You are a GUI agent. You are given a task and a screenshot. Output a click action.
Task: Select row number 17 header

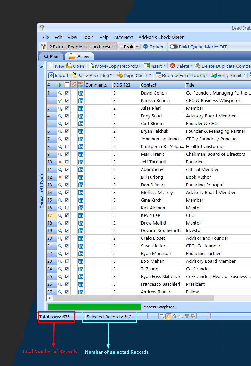(51, 215)
